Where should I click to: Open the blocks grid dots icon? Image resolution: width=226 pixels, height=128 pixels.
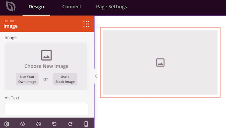click(86, 24)
